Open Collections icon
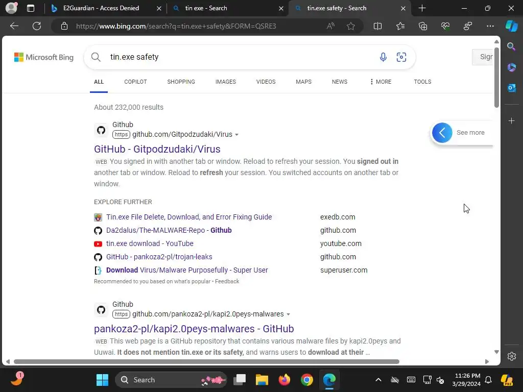The image size is (523, 392). point(423,26)
